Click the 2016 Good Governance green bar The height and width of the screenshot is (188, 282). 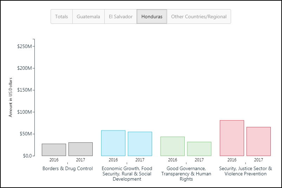coord(172,146)
